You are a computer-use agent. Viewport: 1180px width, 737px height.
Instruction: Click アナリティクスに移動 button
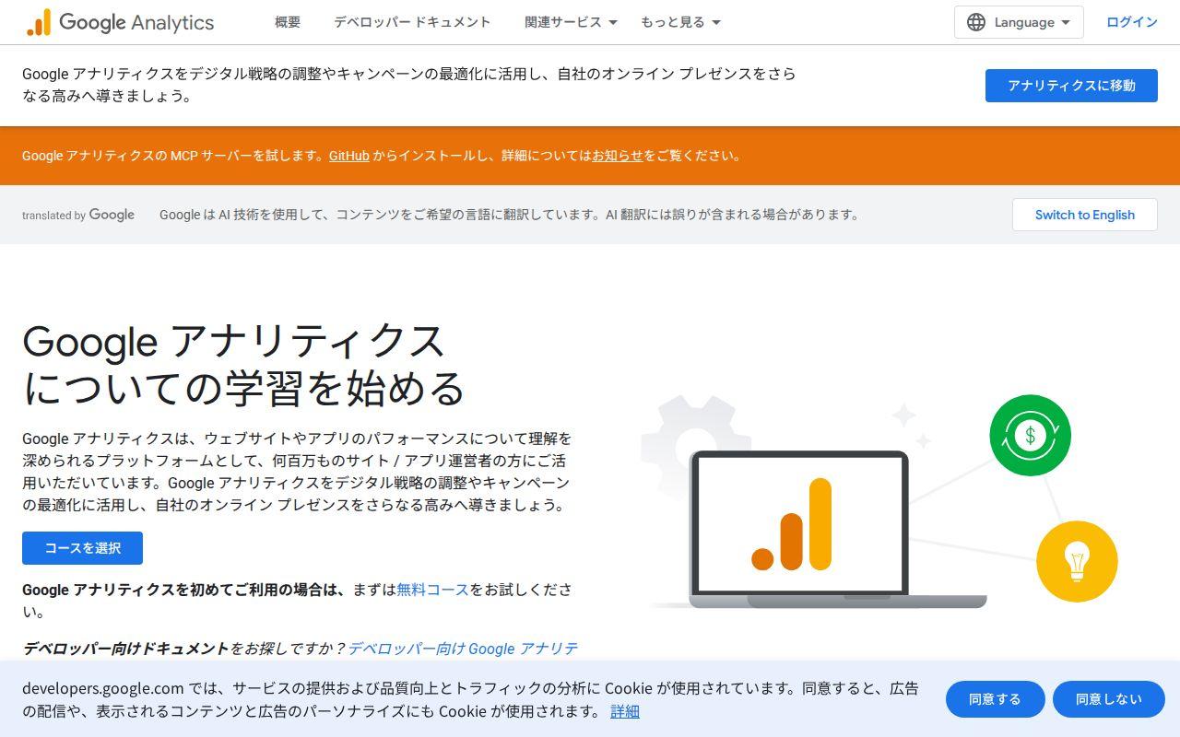pos(1071,86)
